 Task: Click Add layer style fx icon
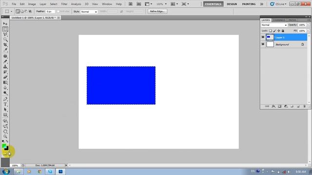[x=273, y=106]
